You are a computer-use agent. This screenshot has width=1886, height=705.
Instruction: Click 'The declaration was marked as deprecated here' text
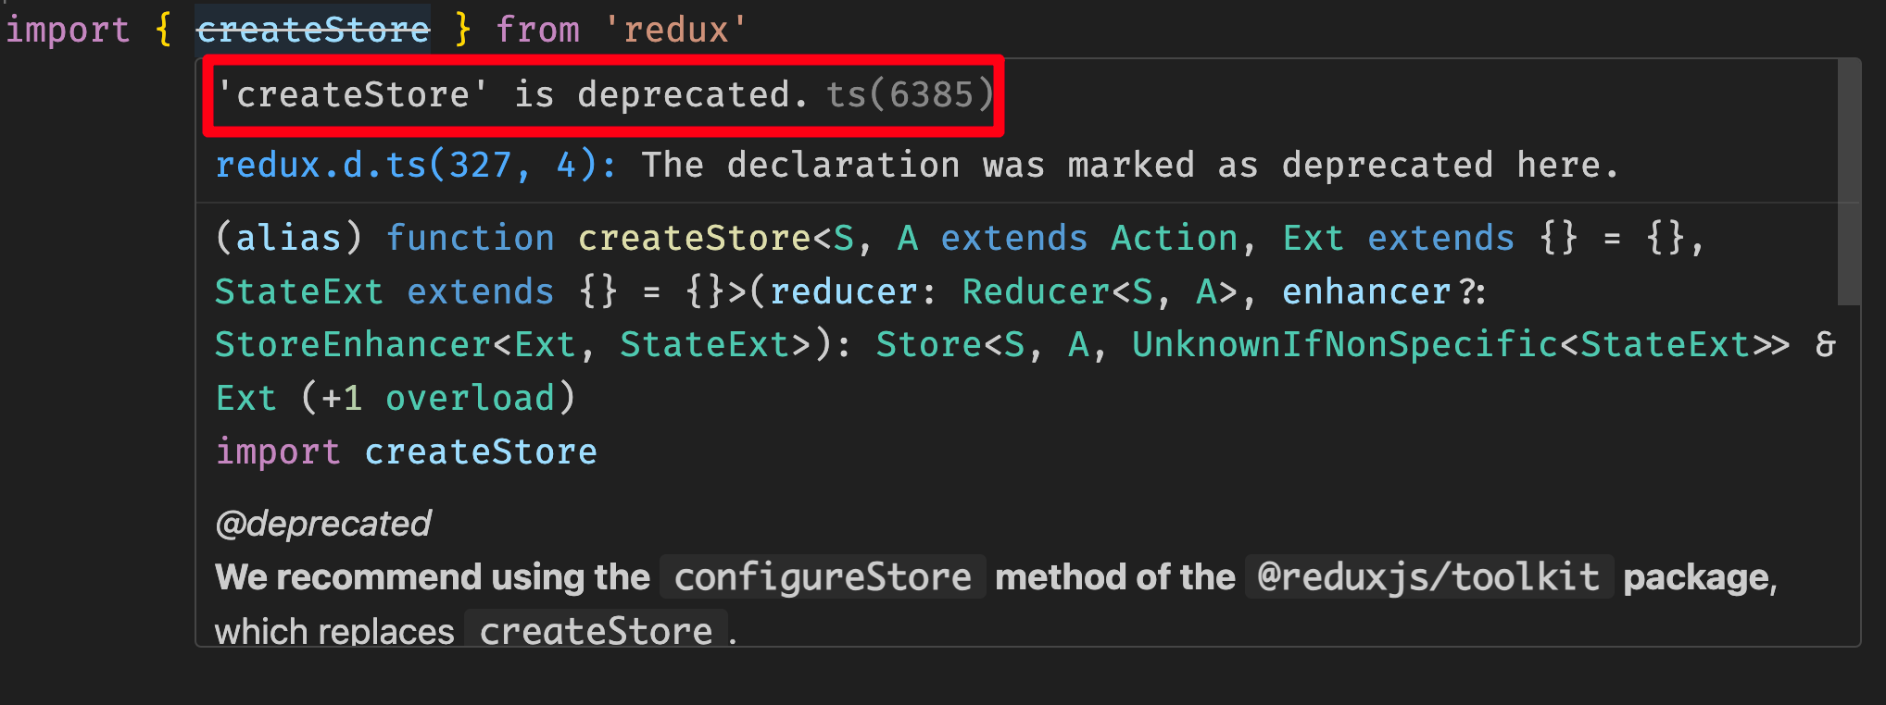1130,165
